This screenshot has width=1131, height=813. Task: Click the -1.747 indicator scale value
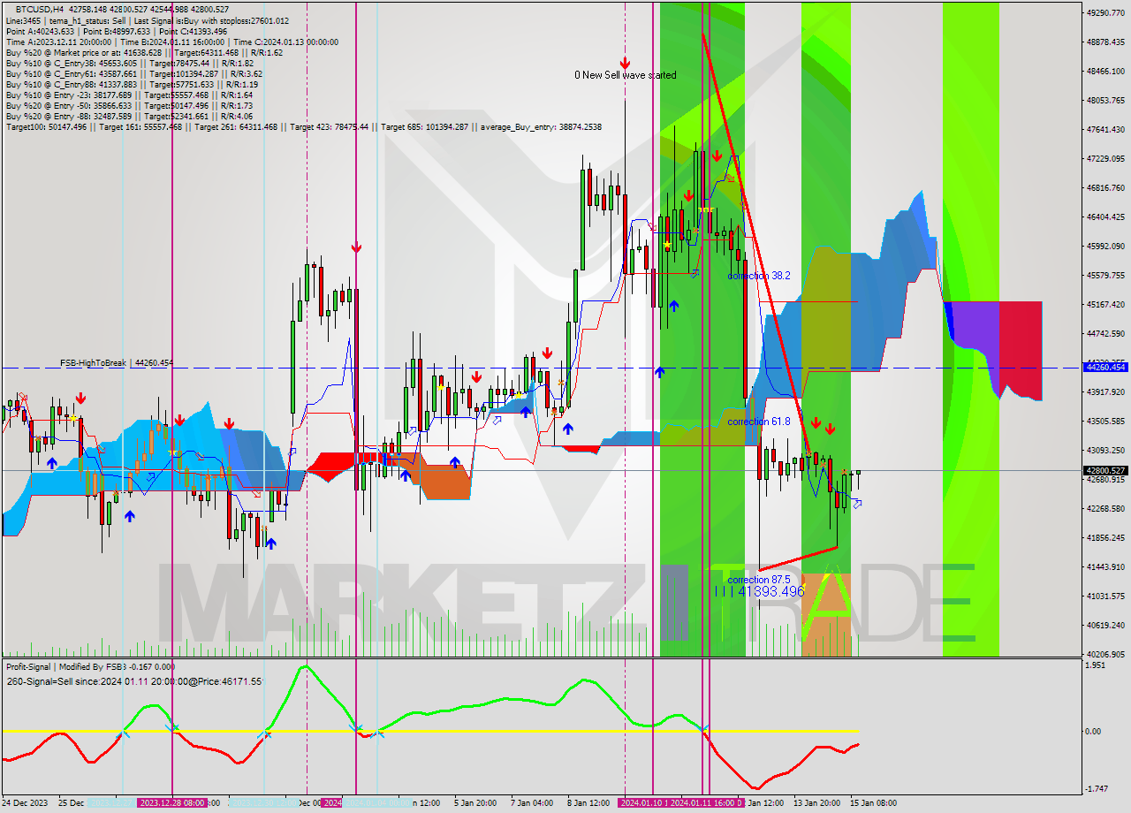pos(1095,788)
